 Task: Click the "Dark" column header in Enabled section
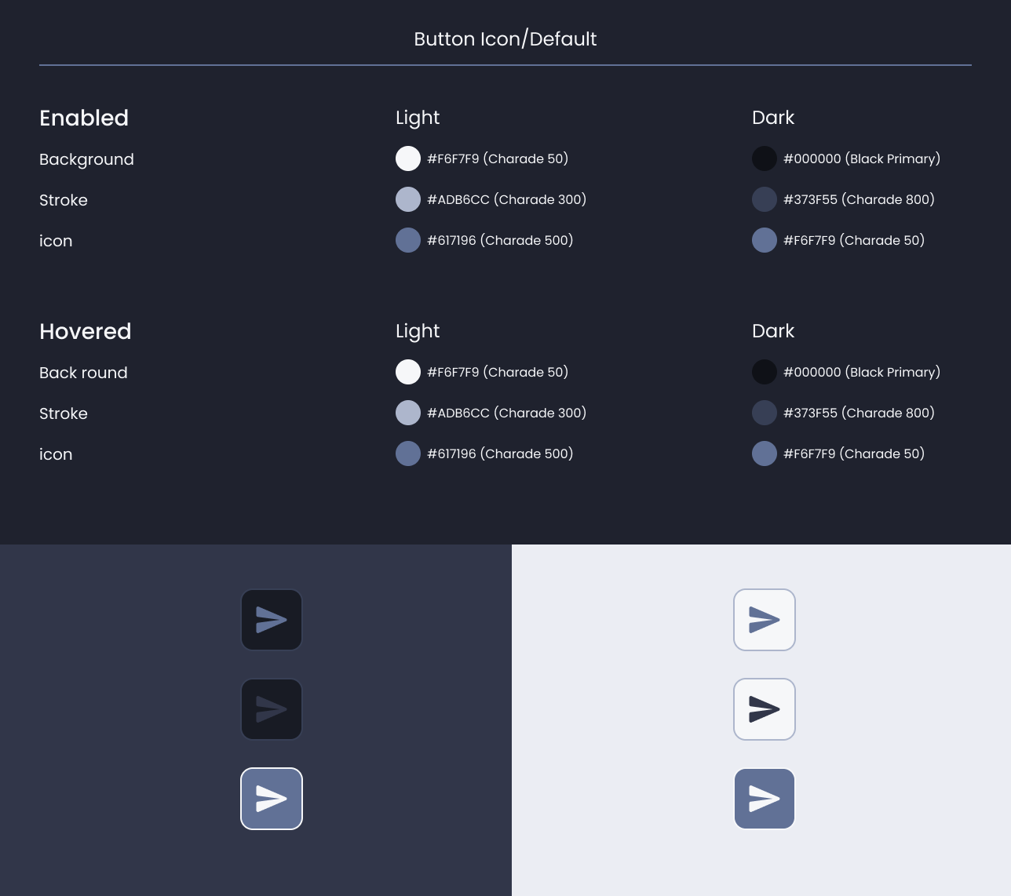(773, 118)
